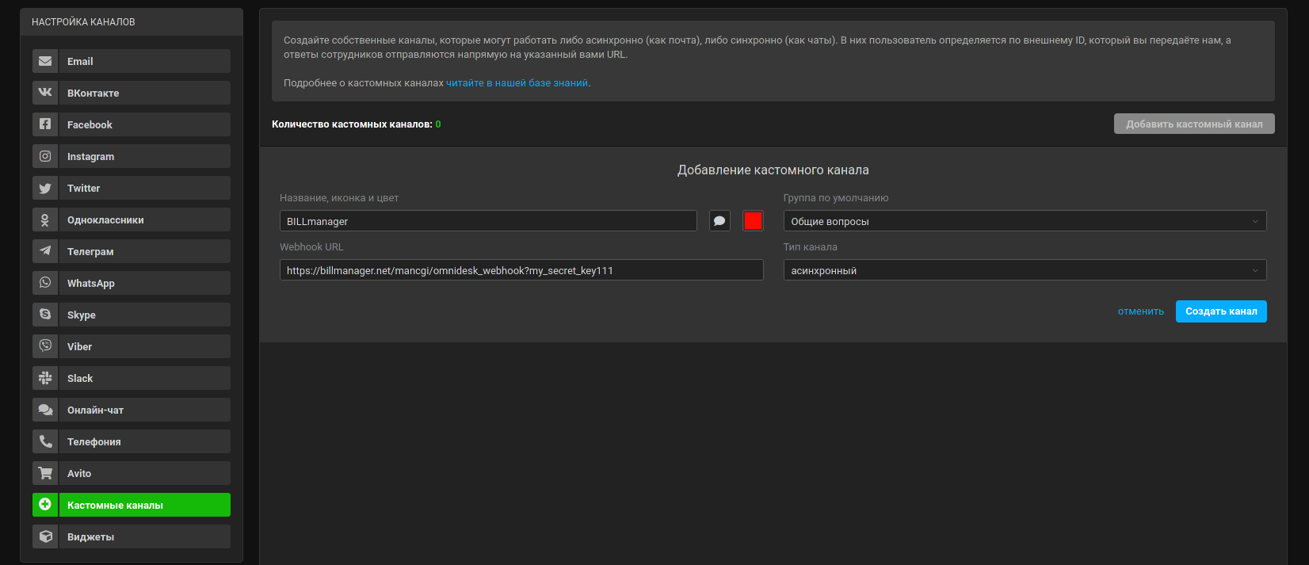Open Instagram channel via its camera icon
This screenshot has height=565, width=1309.
coord(45,156)
